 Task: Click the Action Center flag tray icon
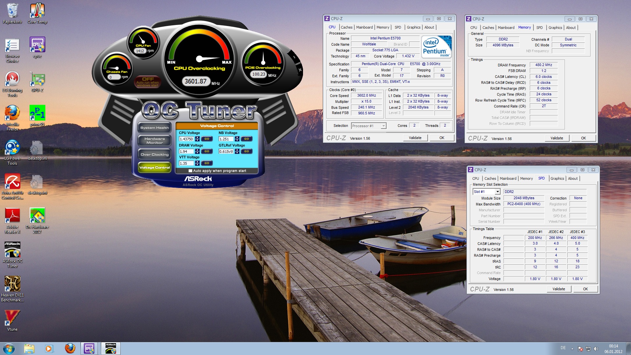click(580, 349)
